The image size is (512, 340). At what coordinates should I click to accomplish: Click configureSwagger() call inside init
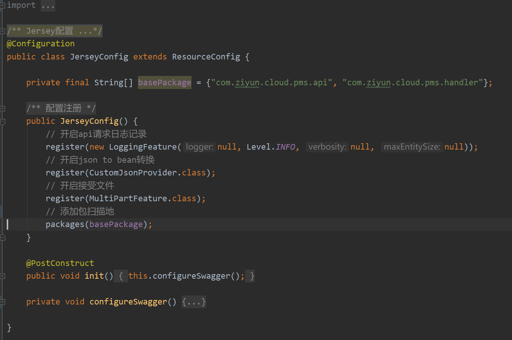(191, 276)
